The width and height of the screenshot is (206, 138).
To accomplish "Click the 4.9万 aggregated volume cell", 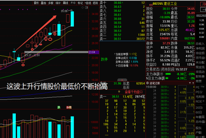I will 183,93.
